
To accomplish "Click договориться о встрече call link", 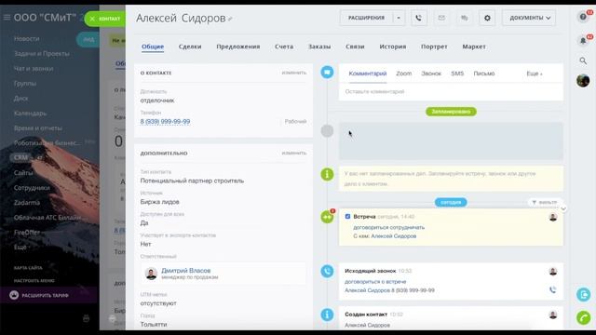I will [x=375, y=282].
